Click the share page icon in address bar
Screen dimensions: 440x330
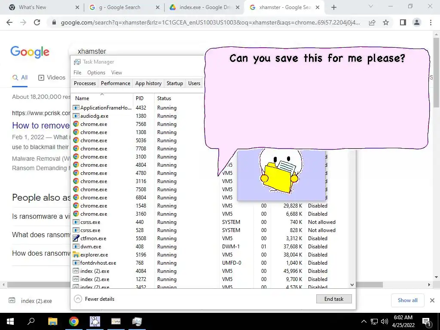(x=372, y=22)
